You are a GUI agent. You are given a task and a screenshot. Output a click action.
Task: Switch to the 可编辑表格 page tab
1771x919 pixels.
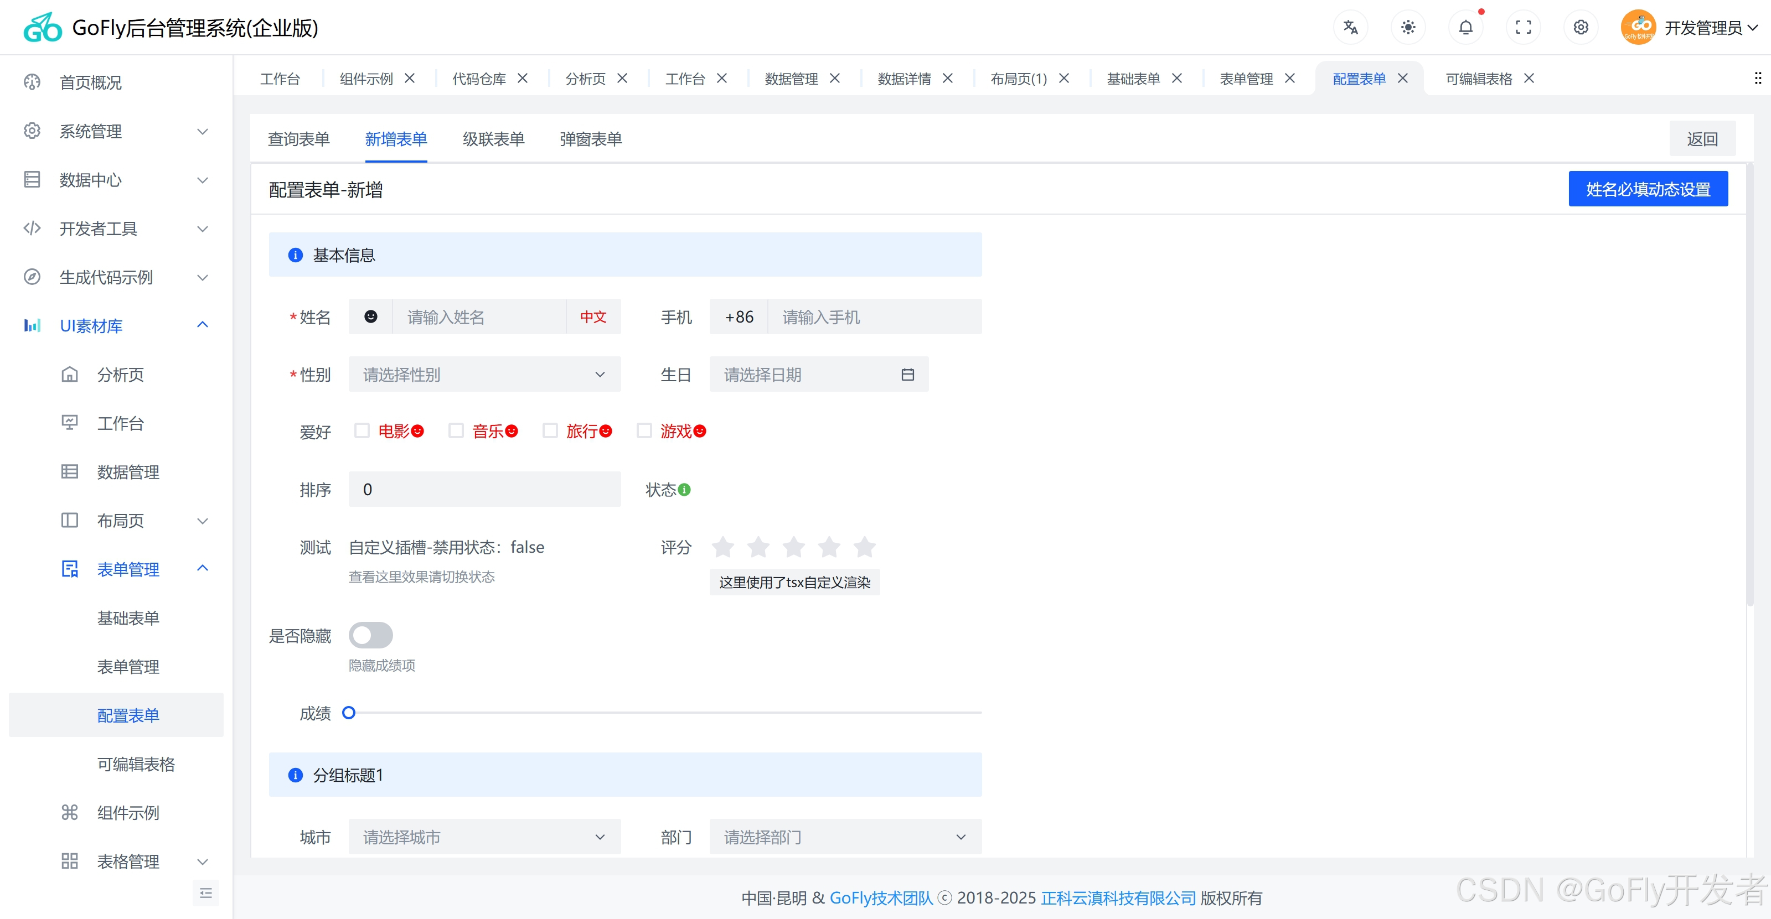[1478, 79]
